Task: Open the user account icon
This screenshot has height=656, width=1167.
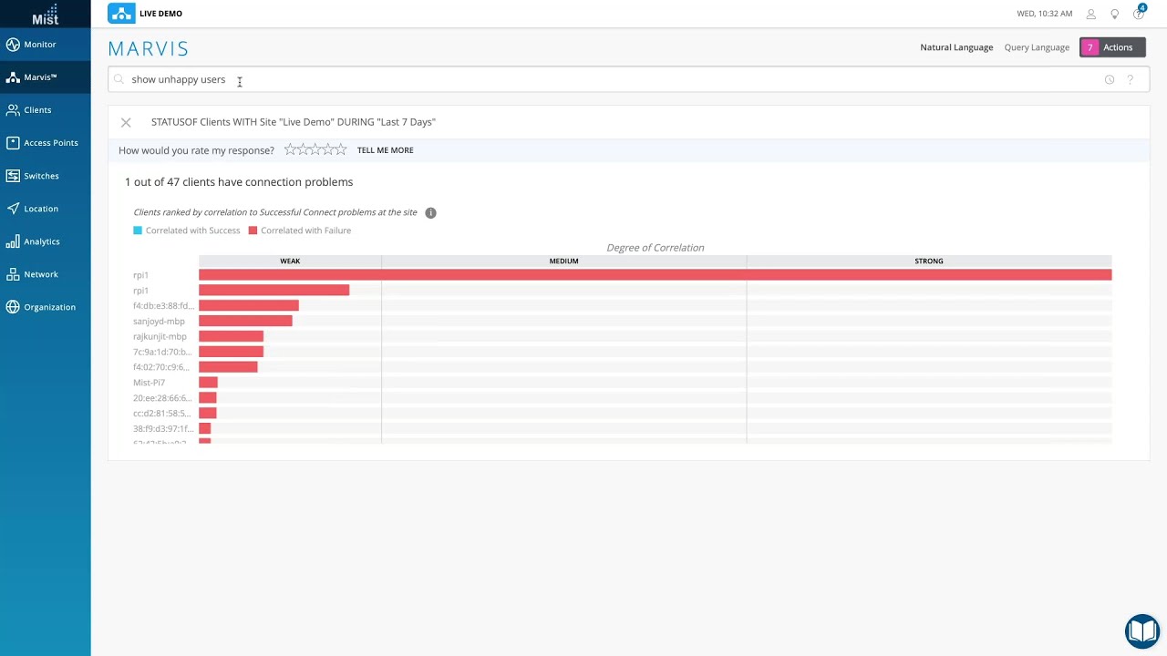Action: (1090, 14)
